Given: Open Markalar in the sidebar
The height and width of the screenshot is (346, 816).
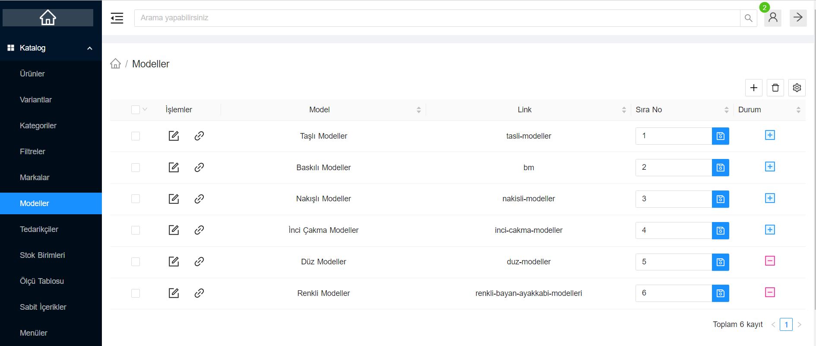Looking at the screenshot, I should point(51,178).
